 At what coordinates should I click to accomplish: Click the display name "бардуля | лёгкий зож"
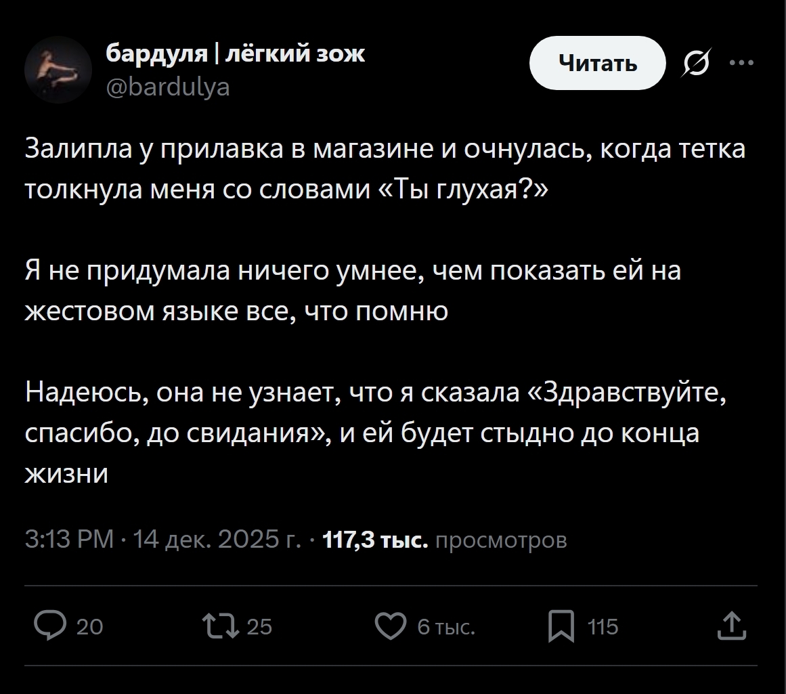(235, 54)
